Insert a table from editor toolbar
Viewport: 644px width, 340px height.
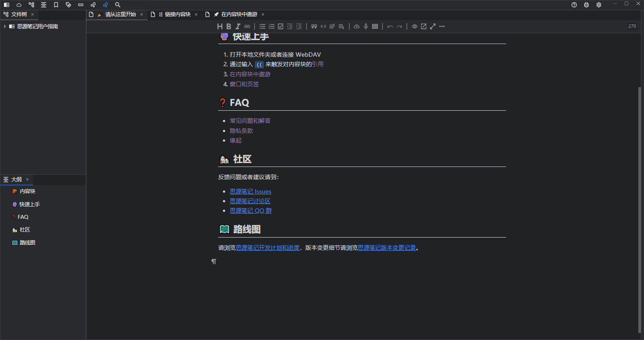tap(375, 27)
